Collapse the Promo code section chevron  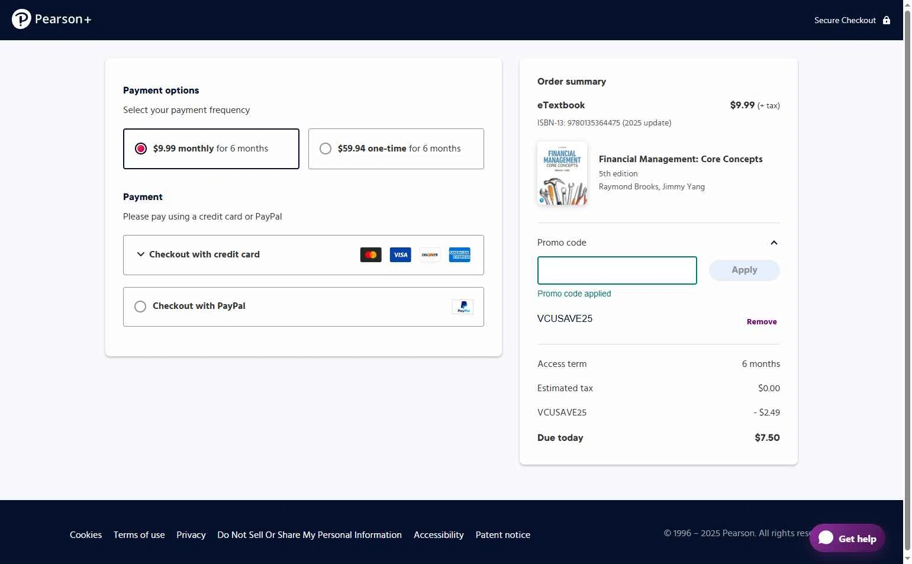coord(774,243)
